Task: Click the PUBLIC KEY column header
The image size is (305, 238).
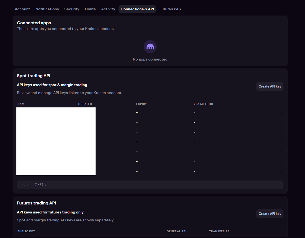Action: pyautogui.click(x=26, y=231)
